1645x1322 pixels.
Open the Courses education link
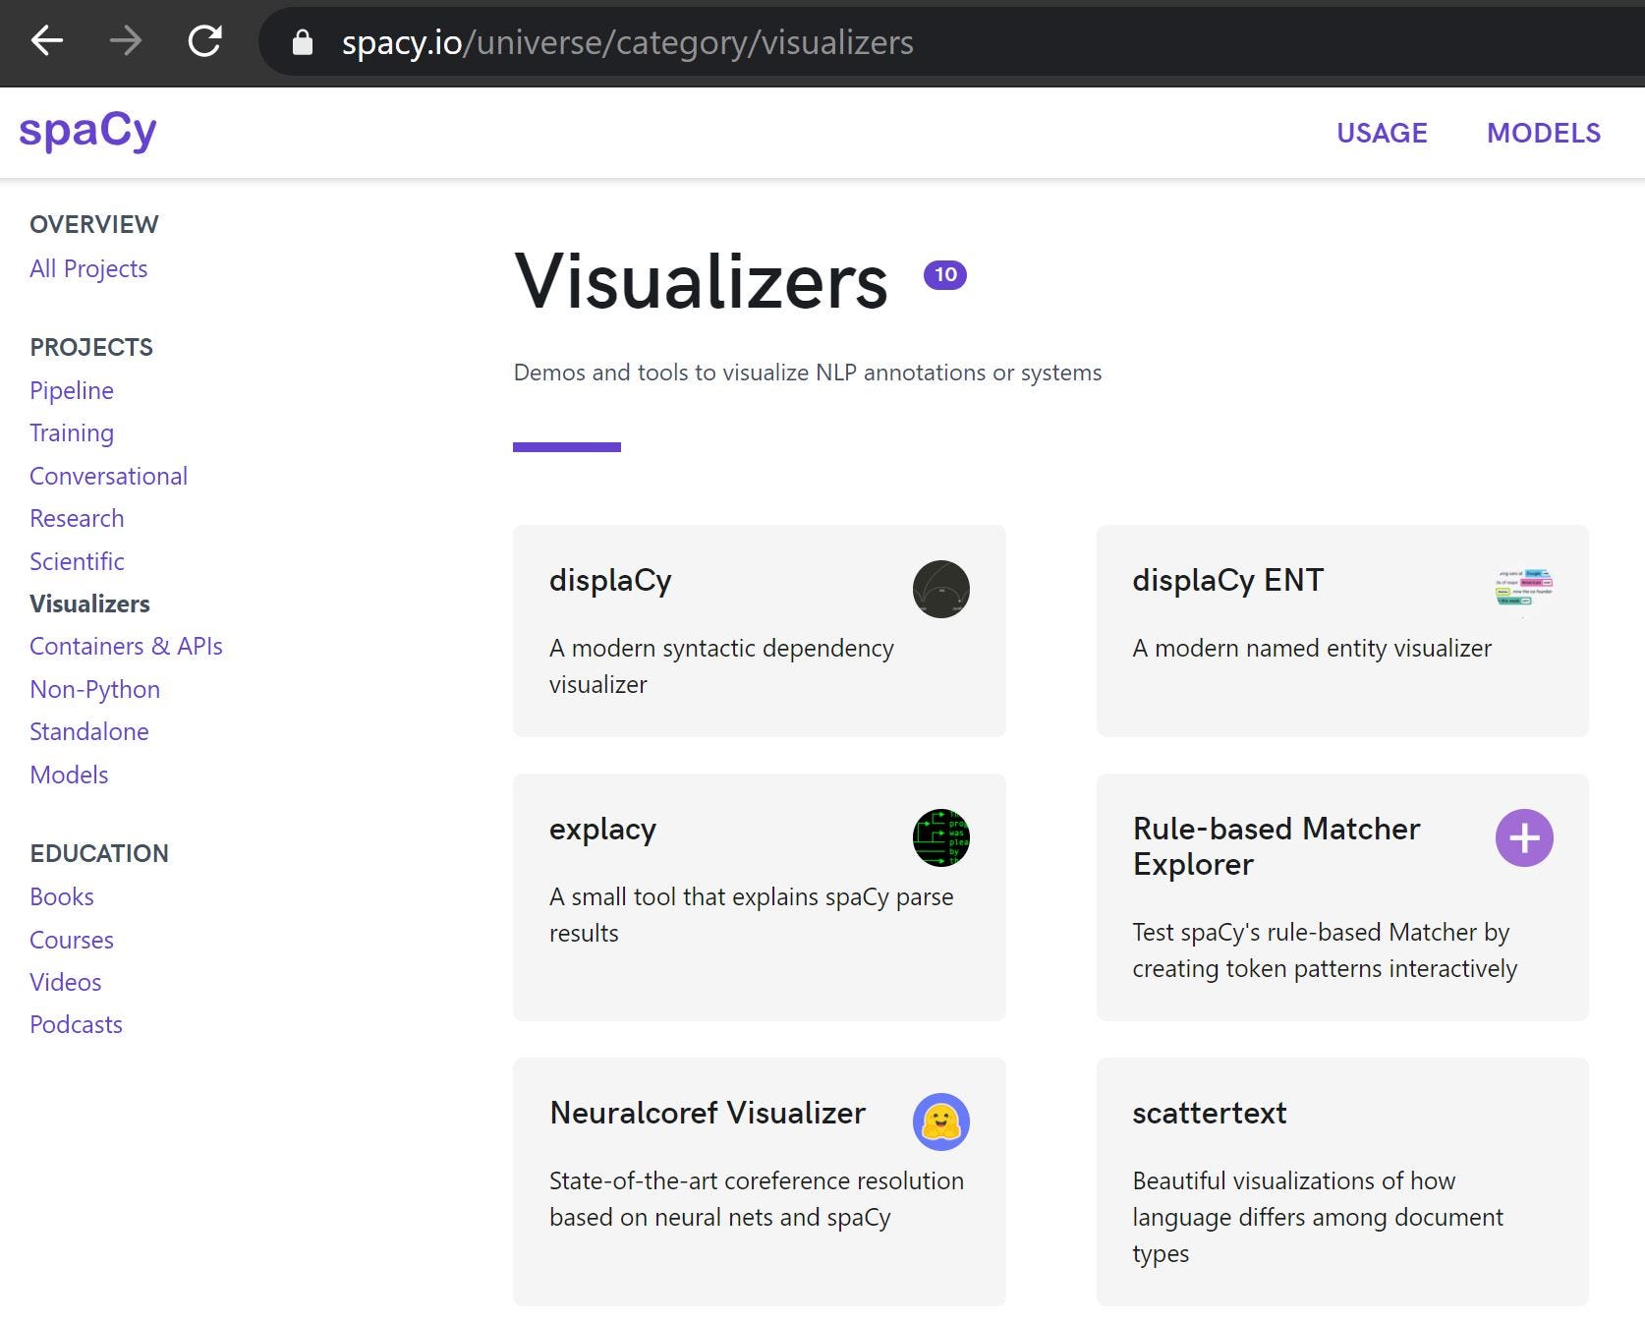point(72,940)
